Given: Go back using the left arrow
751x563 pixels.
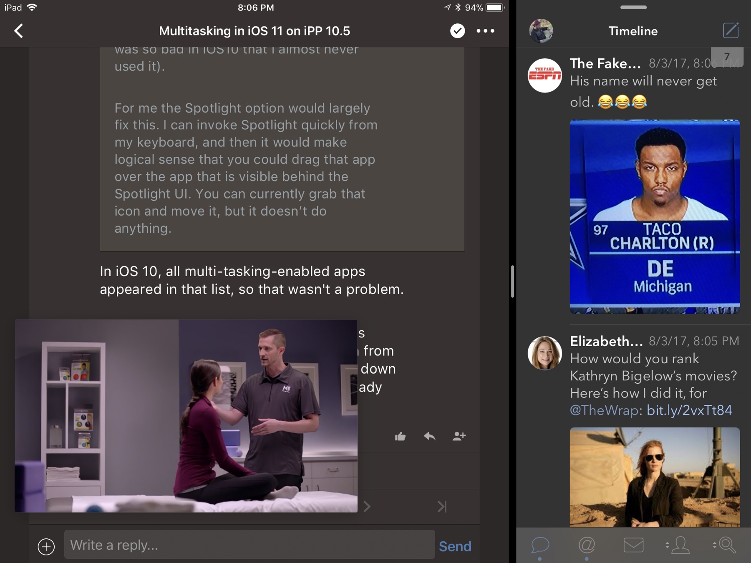Looking at the screenshot, I should (18, 31).
